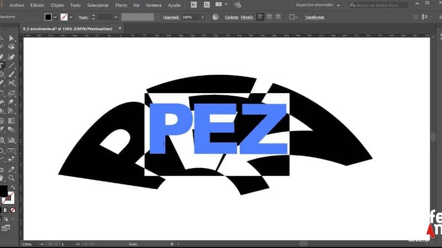This screenshot has height=248, width=442.
Task: Select the Scale tool
Action: click(11, 93)
